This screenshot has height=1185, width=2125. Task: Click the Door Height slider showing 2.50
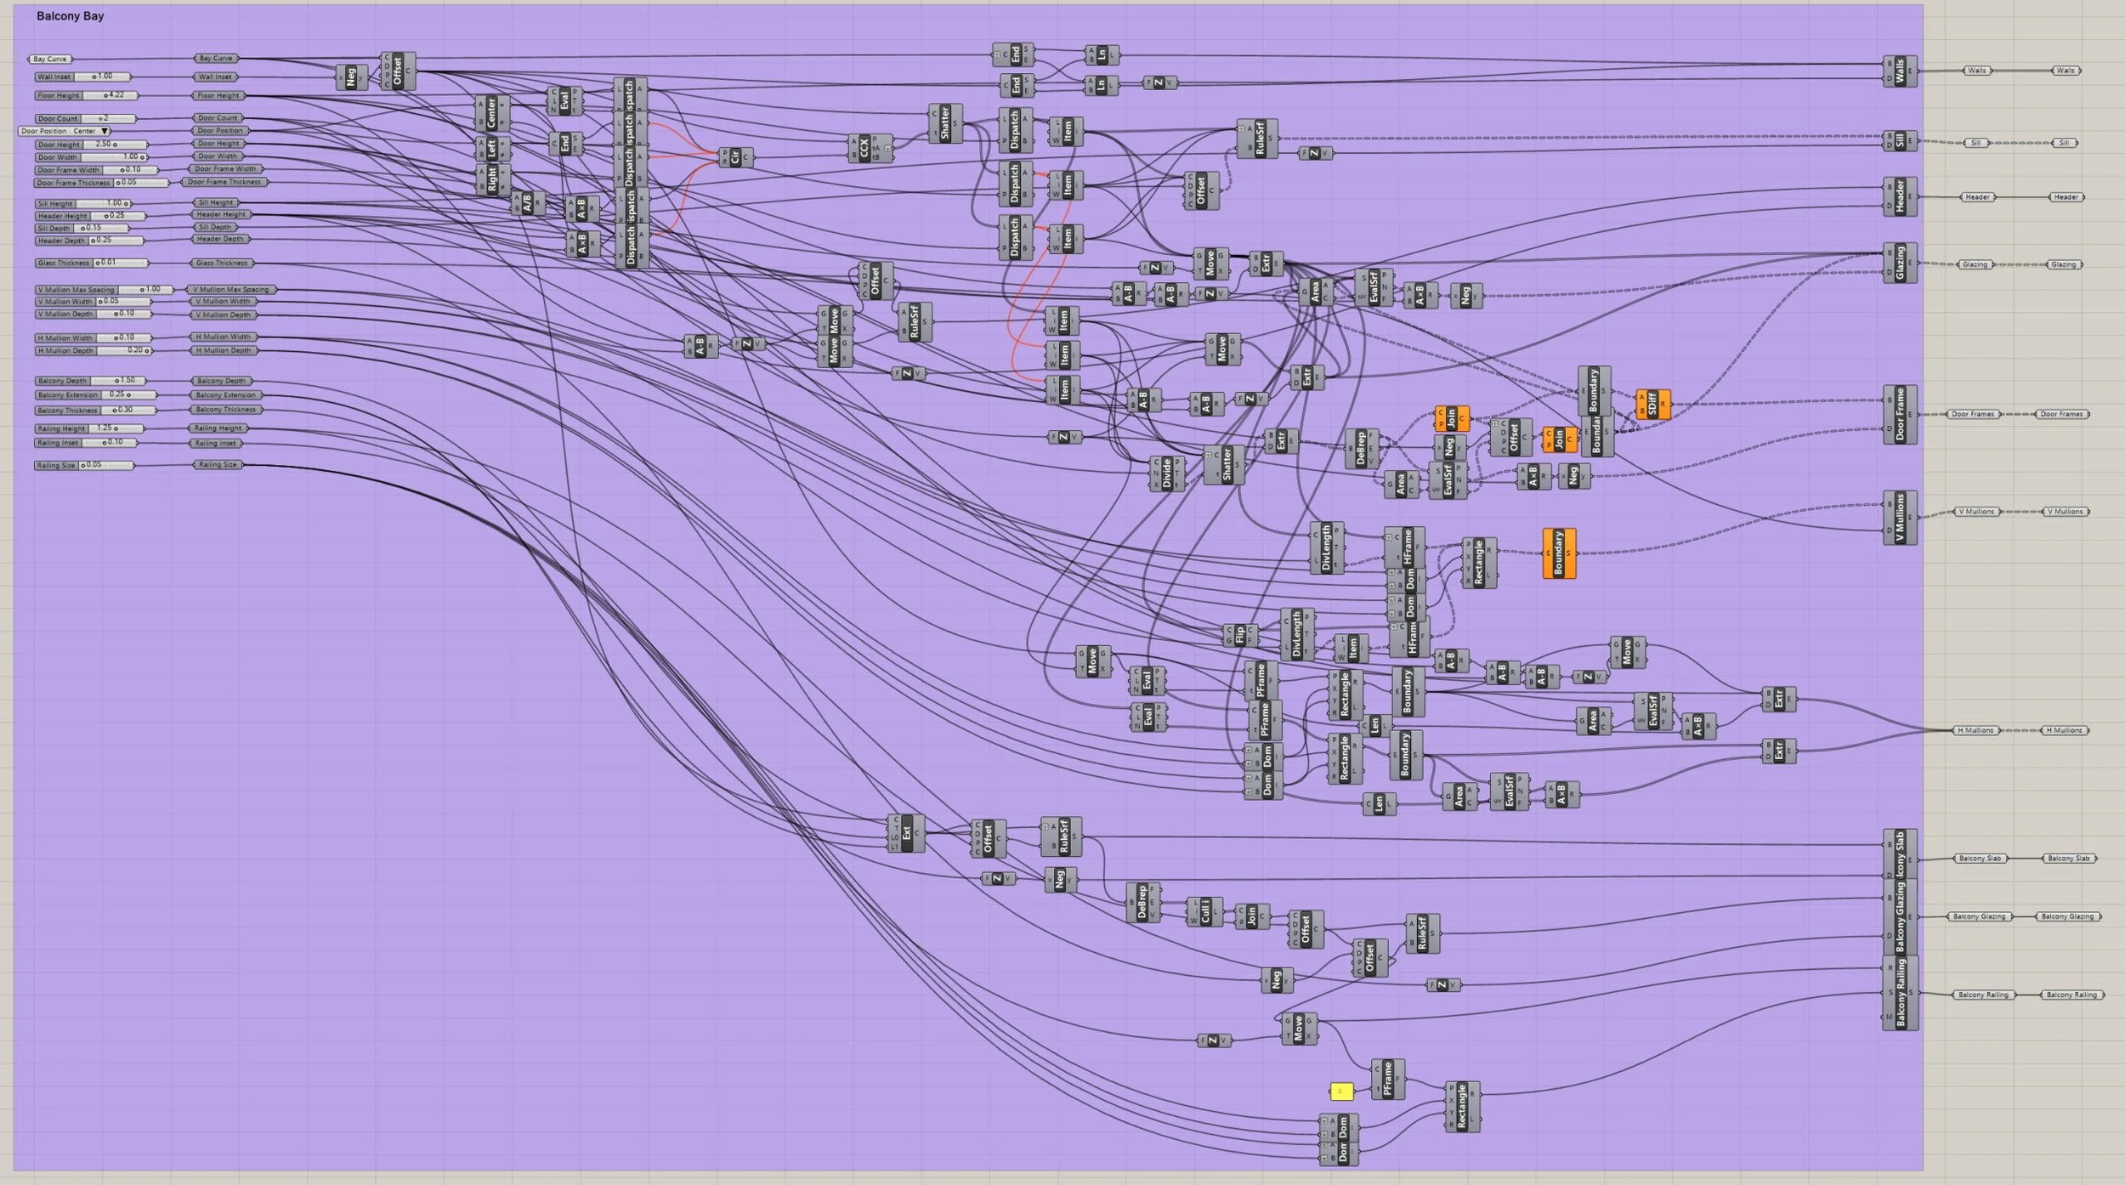tap(91, 145)
